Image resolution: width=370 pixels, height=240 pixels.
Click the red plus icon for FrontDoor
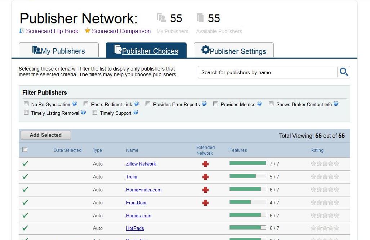click(205, 203)
